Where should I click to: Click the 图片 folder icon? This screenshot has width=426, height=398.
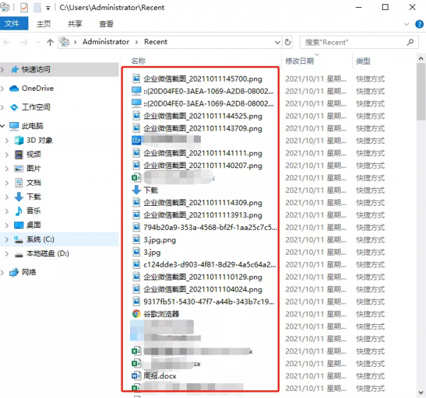(x=18, y=169)
